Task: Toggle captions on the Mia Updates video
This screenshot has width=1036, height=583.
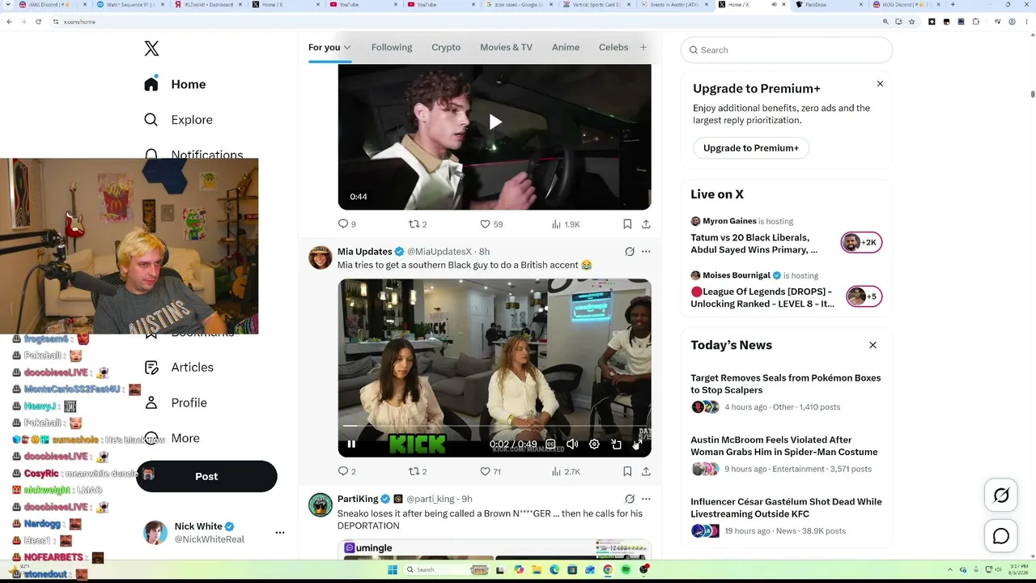Action: pos(550,444)
